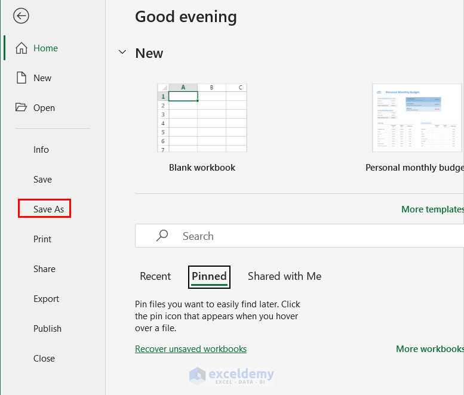The width and height of the screenshot is (464, 395).
Task: Click the Home house icon
Action: click(x=21, y=48)
